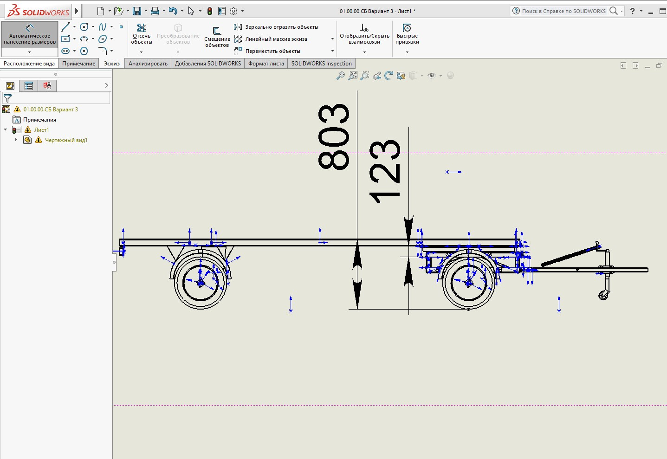
Task: Click the filter funnel icon
Action: 7,98
